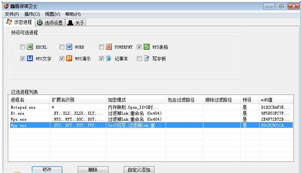
Task: Click the WPS表格 spreadsheet icon
Action: pos(147,47)
